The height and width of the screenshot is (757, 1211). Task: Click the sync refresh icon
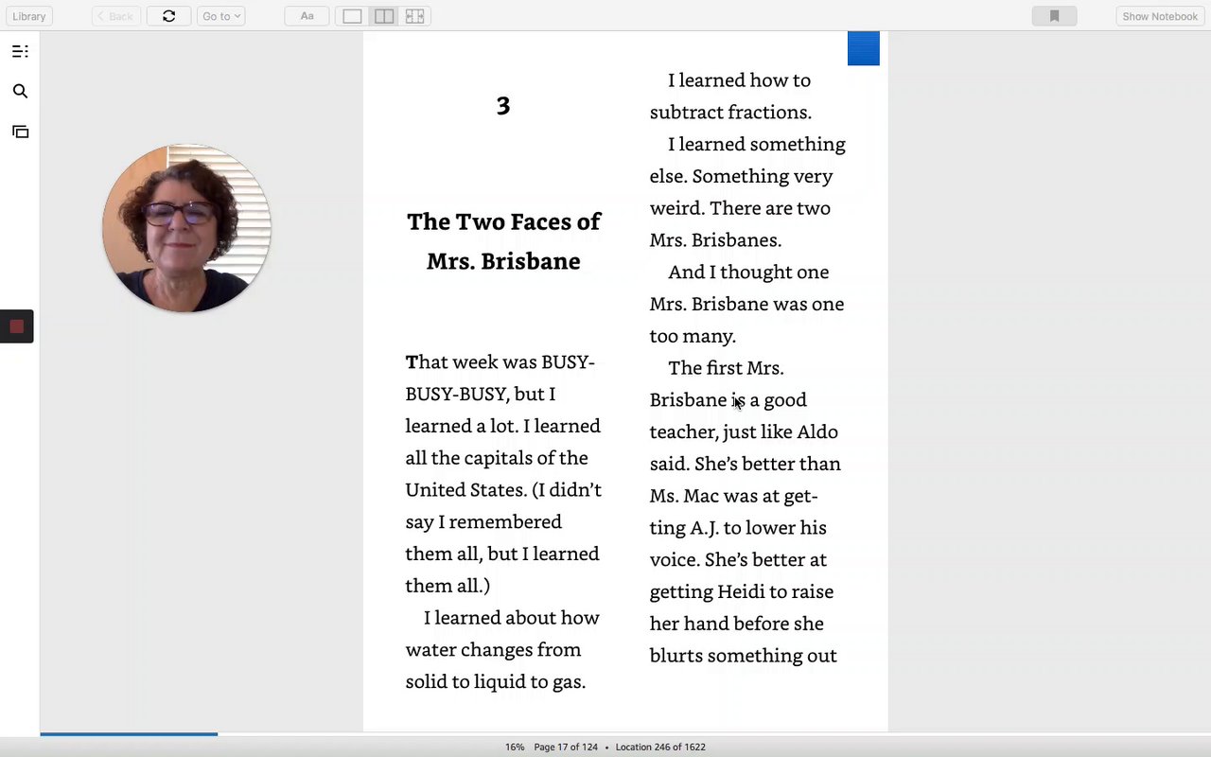(x=168, y=16)
